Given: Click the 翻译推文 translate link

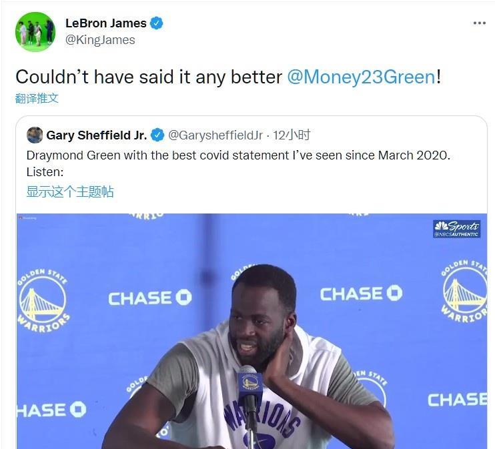Looking at the screenshot, I should click(x=37, y=98).
